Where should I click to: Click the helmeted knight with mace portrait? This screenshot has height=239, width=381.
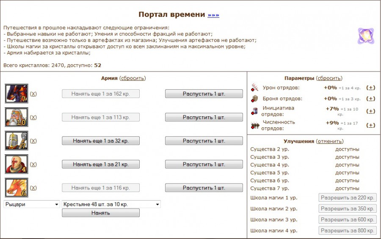click(x=17, y=141)
